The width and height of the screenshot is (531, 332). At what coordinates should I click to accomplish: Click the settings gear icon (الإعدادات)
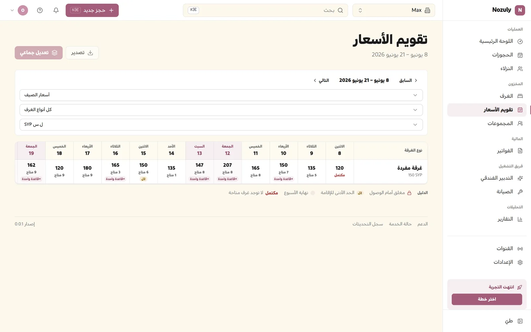coord(520,262)
